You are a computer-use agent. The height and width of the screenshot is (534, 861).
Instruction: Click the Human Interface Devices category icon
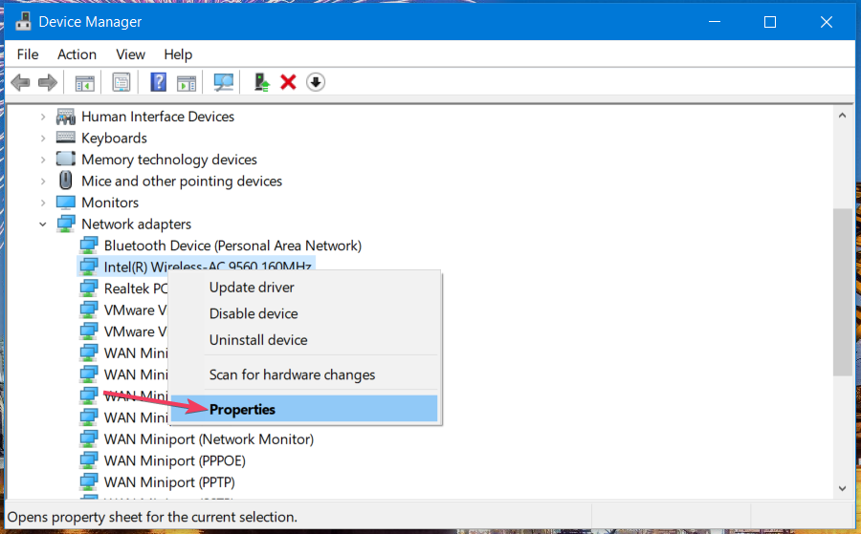tap(66, 117)
